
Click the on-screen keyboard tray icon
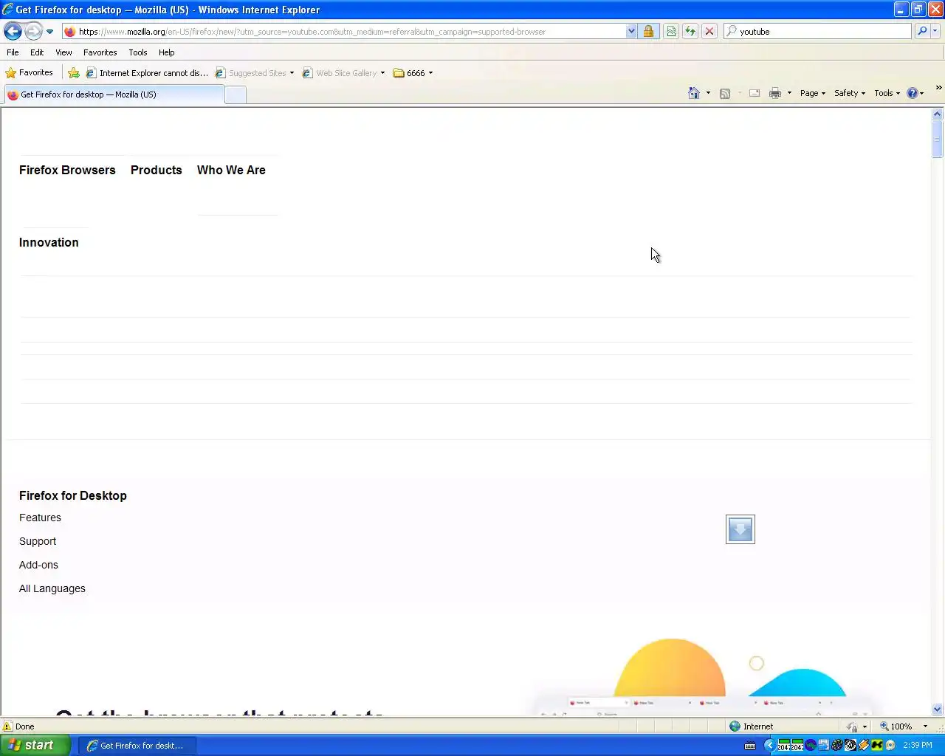tap(750, 746)
